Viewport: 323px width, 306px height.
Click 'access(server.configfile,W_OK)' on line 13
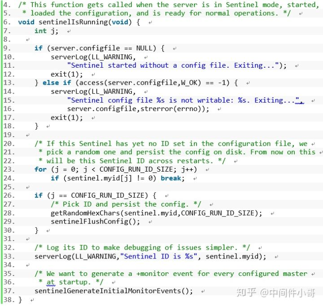pos(140,83)
